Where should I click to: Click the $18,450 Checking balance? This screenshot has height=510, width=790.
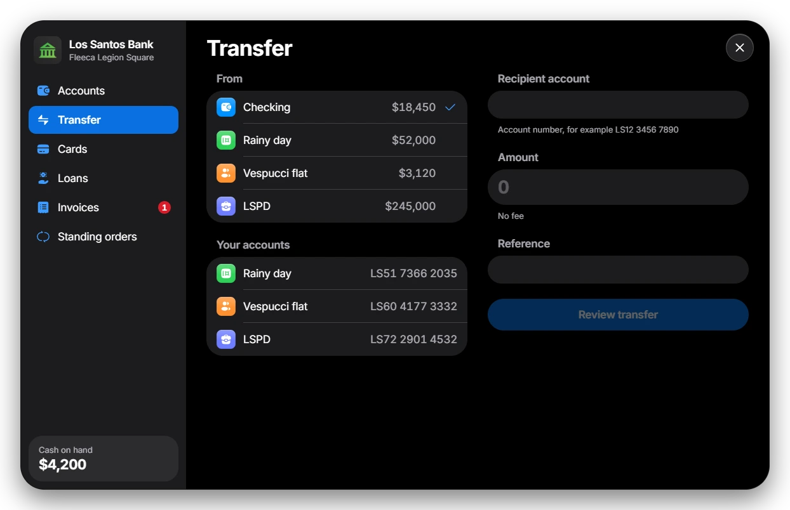coord(413,107)
